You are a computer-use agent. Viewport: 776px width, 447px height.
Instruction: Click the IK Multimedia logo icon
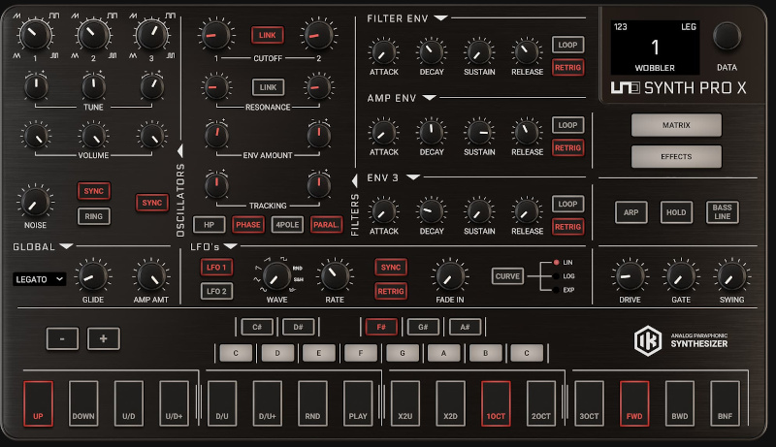point(648,340)
